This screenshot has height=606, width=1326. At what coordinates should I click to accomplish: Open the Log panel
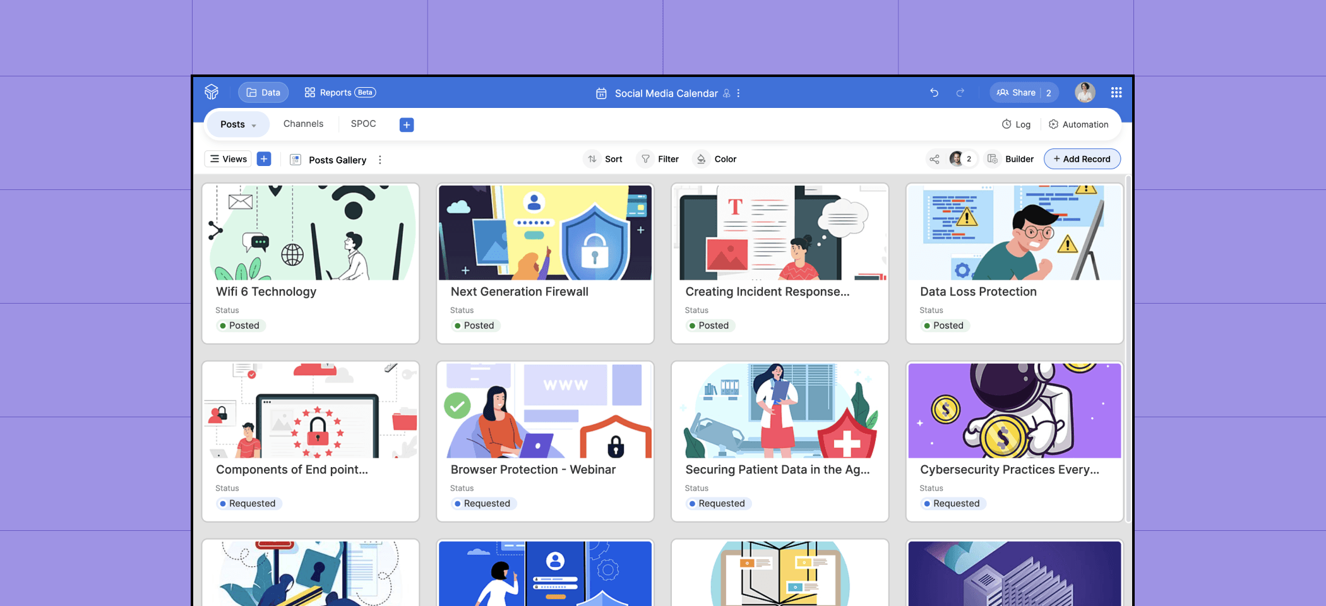point(1016,124)
